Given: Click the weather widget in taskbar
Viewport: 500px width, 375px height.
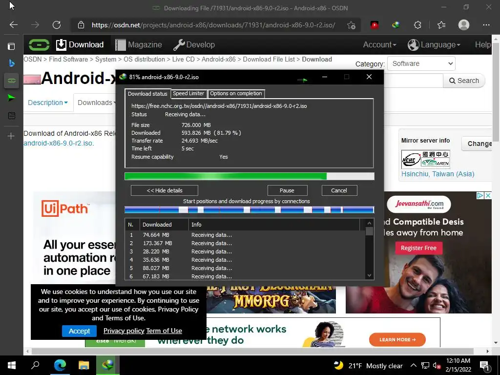Looking at the screenshot, I should 368,366.
